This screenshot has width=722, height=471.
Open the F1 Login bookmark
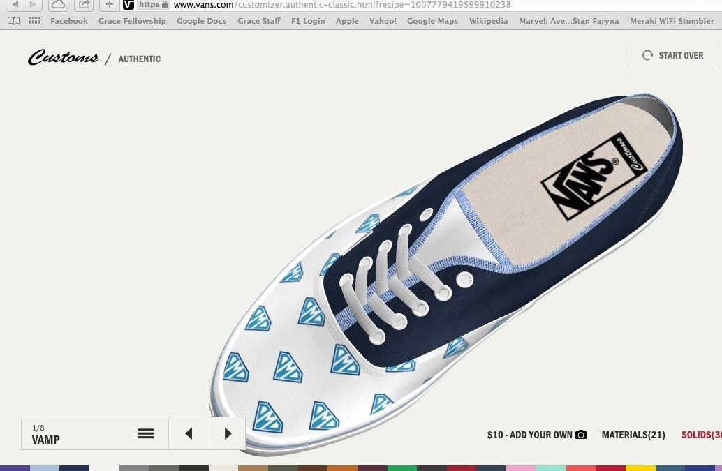[x=308, y=21]
